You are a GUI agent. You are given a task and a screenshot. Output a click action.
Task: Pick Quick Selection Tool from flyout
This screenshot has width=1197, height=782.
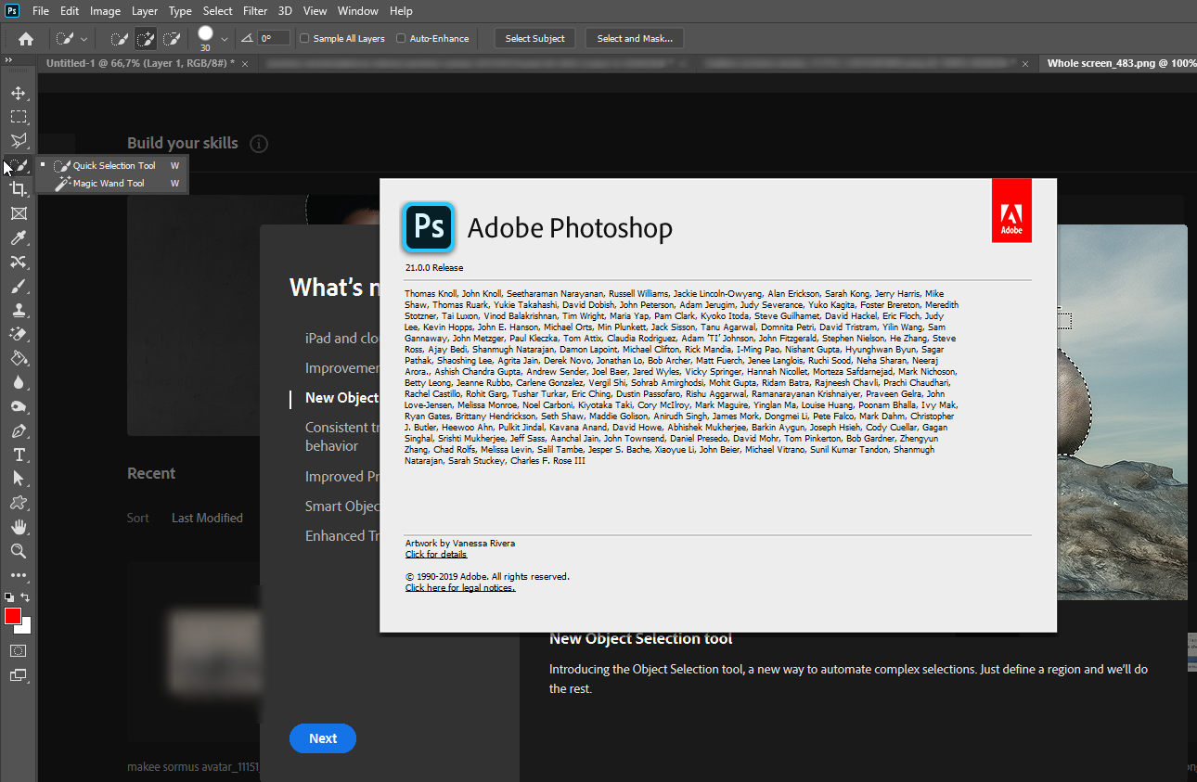point(113,166)
